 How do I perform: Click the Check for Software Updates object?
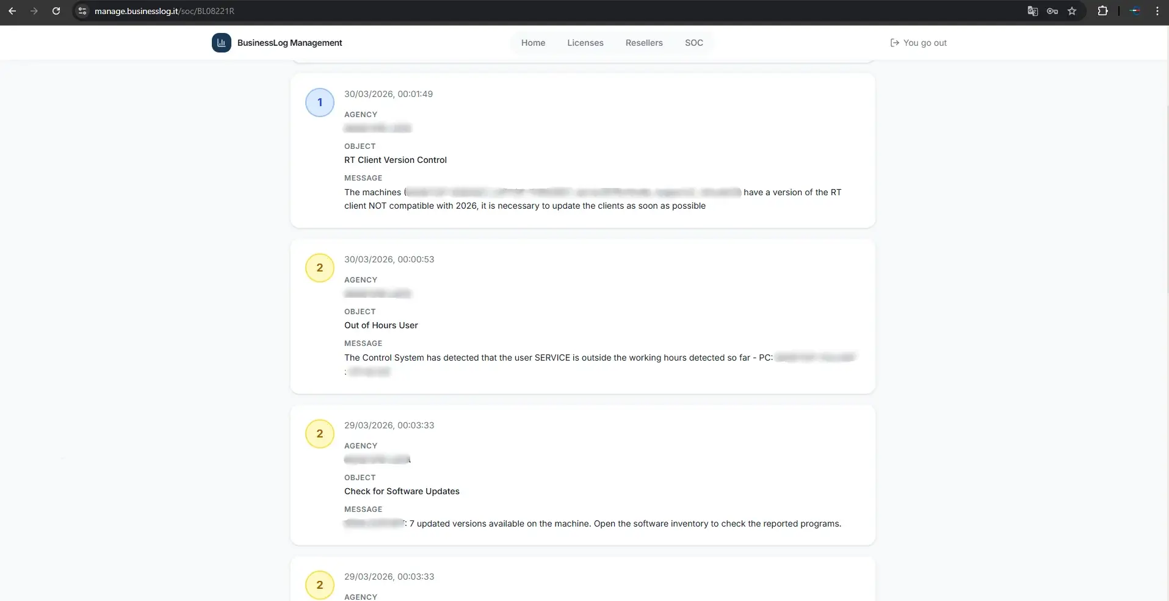(x=402, y=491)
